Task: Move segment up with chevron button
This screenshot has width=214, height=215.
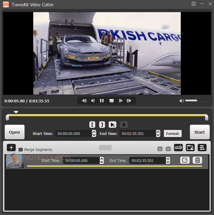Action: click(160, 149)
